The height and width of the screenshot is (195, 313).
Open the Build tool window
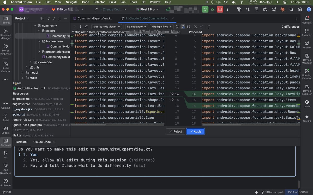point(6,118)
